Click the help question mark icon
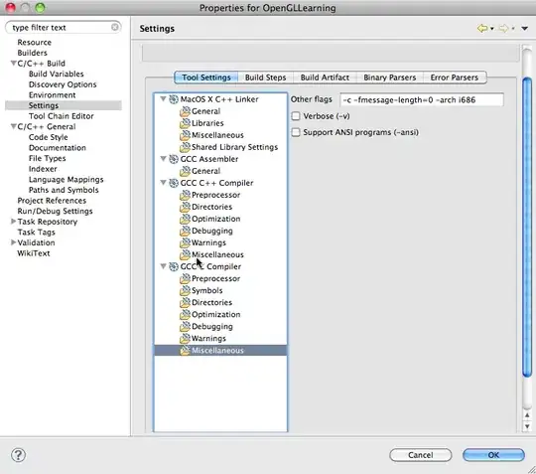 point(18,455)
